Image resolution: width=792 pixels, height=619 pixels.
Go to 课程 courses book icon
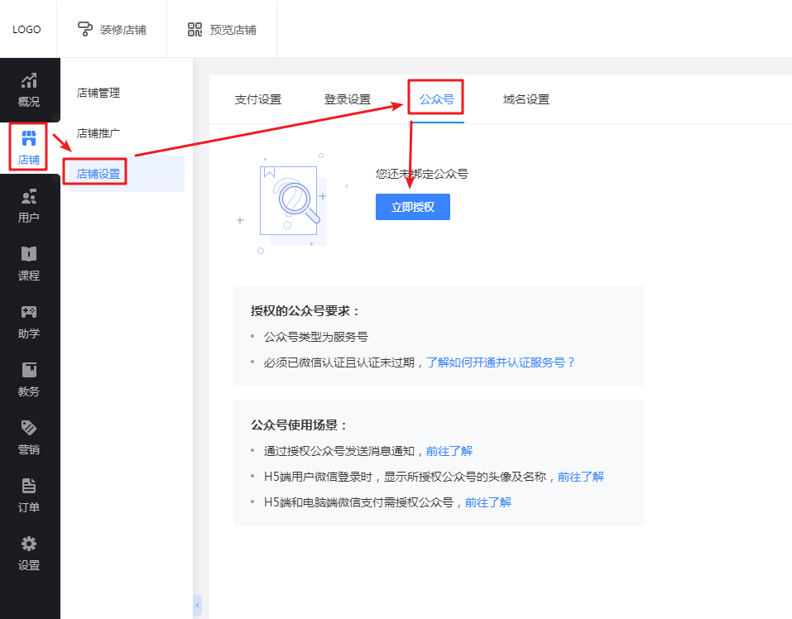[x=29, y=254]
